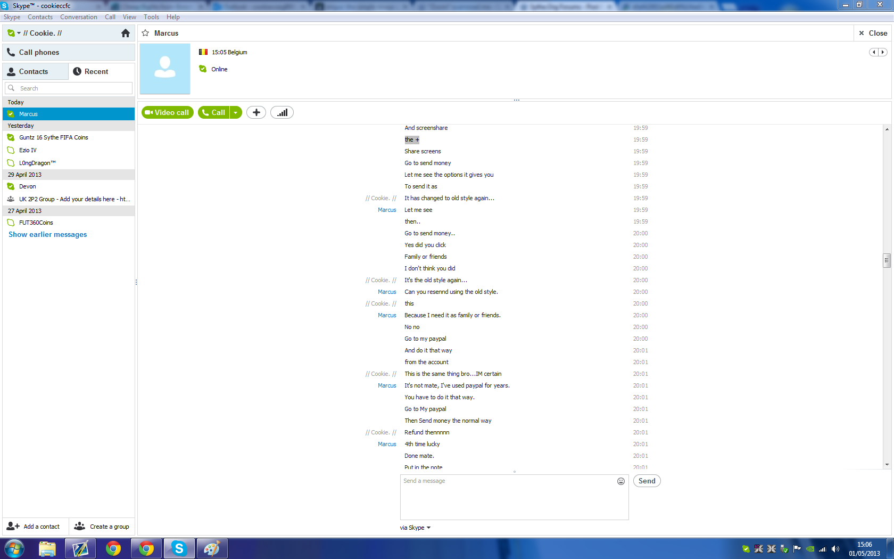Click the next arrow in the conversation header
894x559 pixels.
tap(883, 52)
